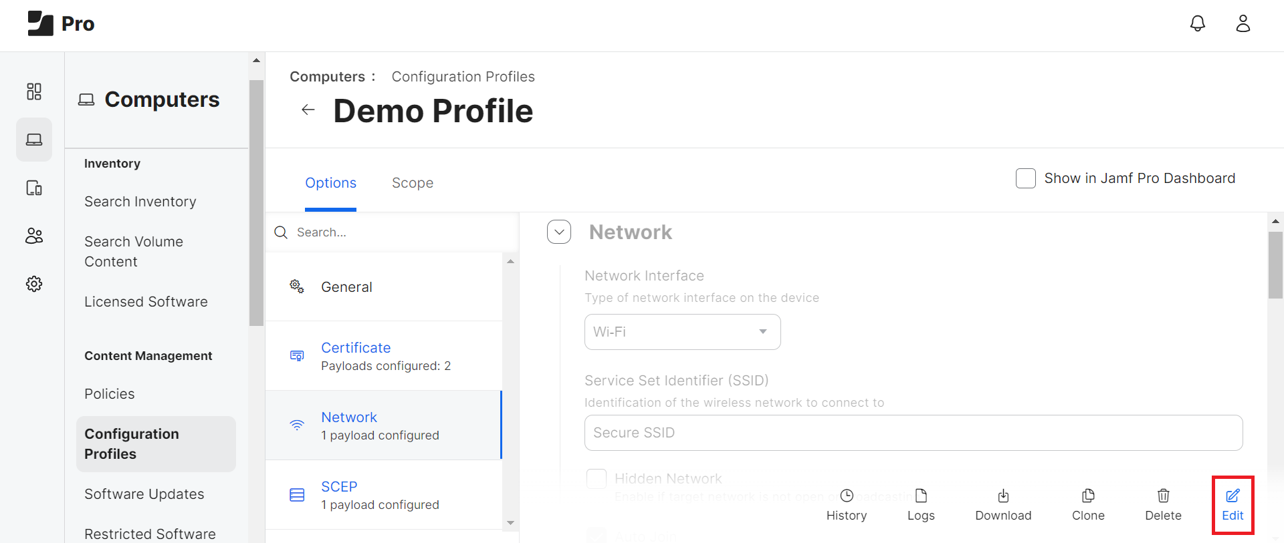This screenshot has width=1284, height=543.
Task: Click the Network Wi-Fi icon
Action: tap(297, 425)
